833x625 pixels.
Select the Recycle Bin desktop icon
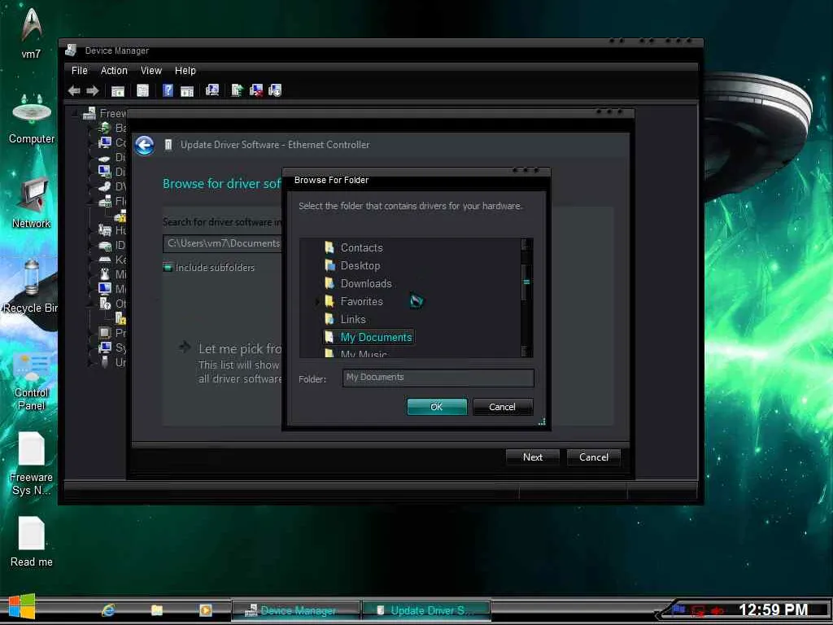(30, 287)
